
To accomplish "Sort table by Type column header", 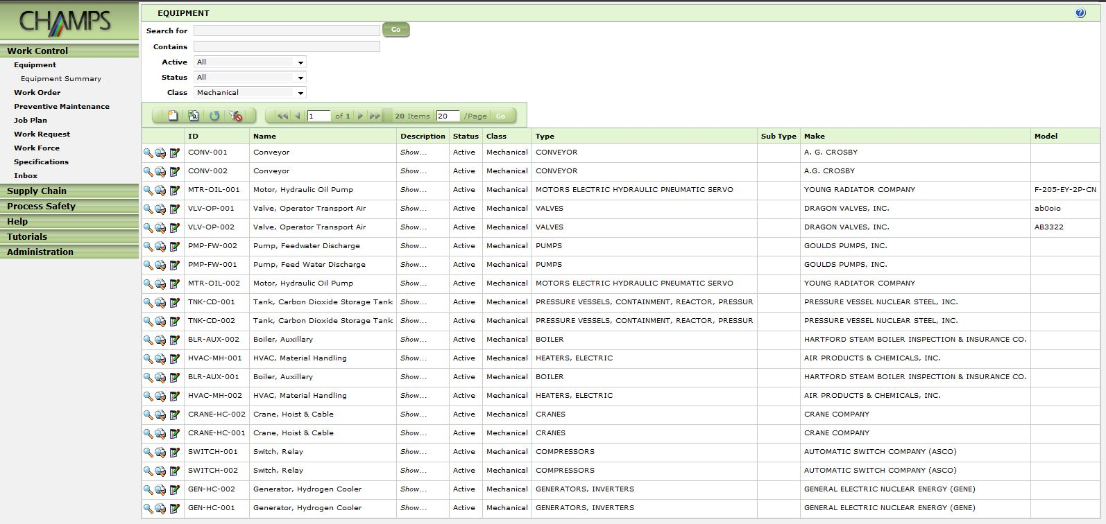I will tap(545, 137).
